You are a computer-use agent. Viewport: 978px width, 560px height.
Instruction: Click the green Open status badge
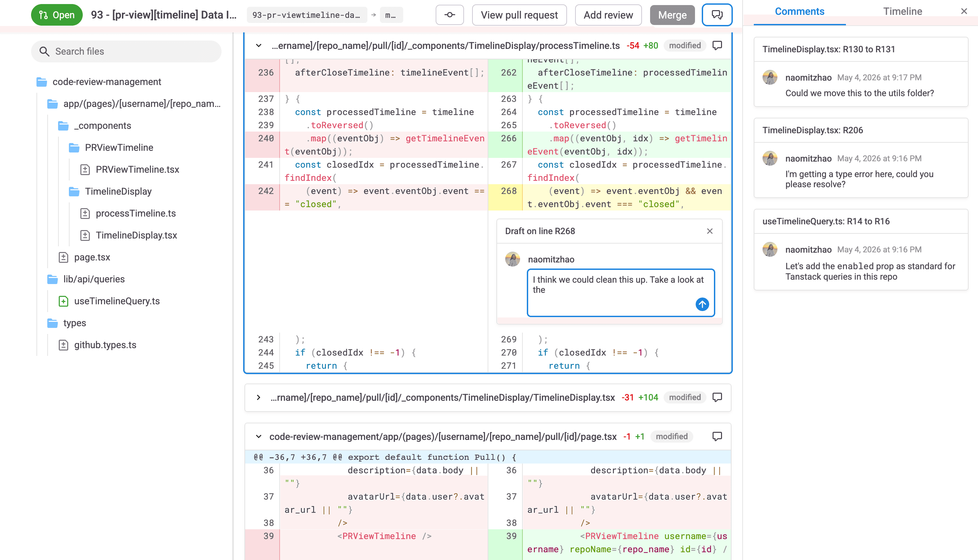57,15
